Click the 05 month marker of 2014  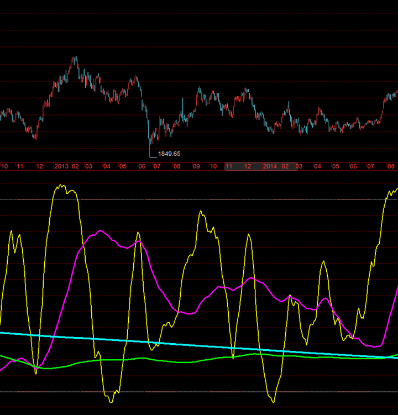point(336,166)
